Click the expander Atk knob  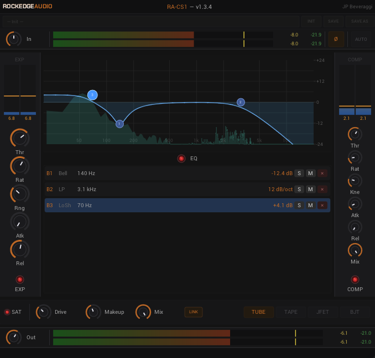pos(19,222)
